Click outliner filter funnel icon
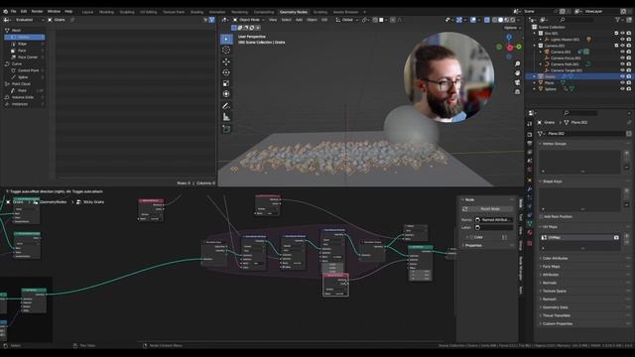The image size is (635, 357). tap(618, 20)
